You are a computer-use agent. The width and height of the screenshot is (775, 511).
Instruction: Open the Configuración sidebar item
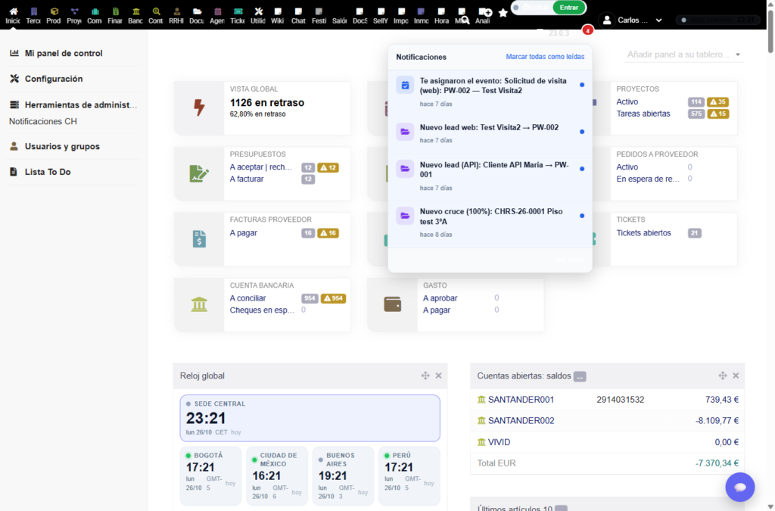click(x=54, y=79)
